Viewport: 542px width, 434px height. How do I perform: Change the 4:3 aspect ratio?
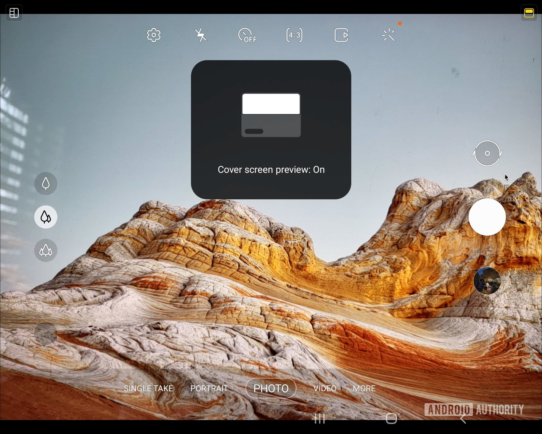click(294, 35)
